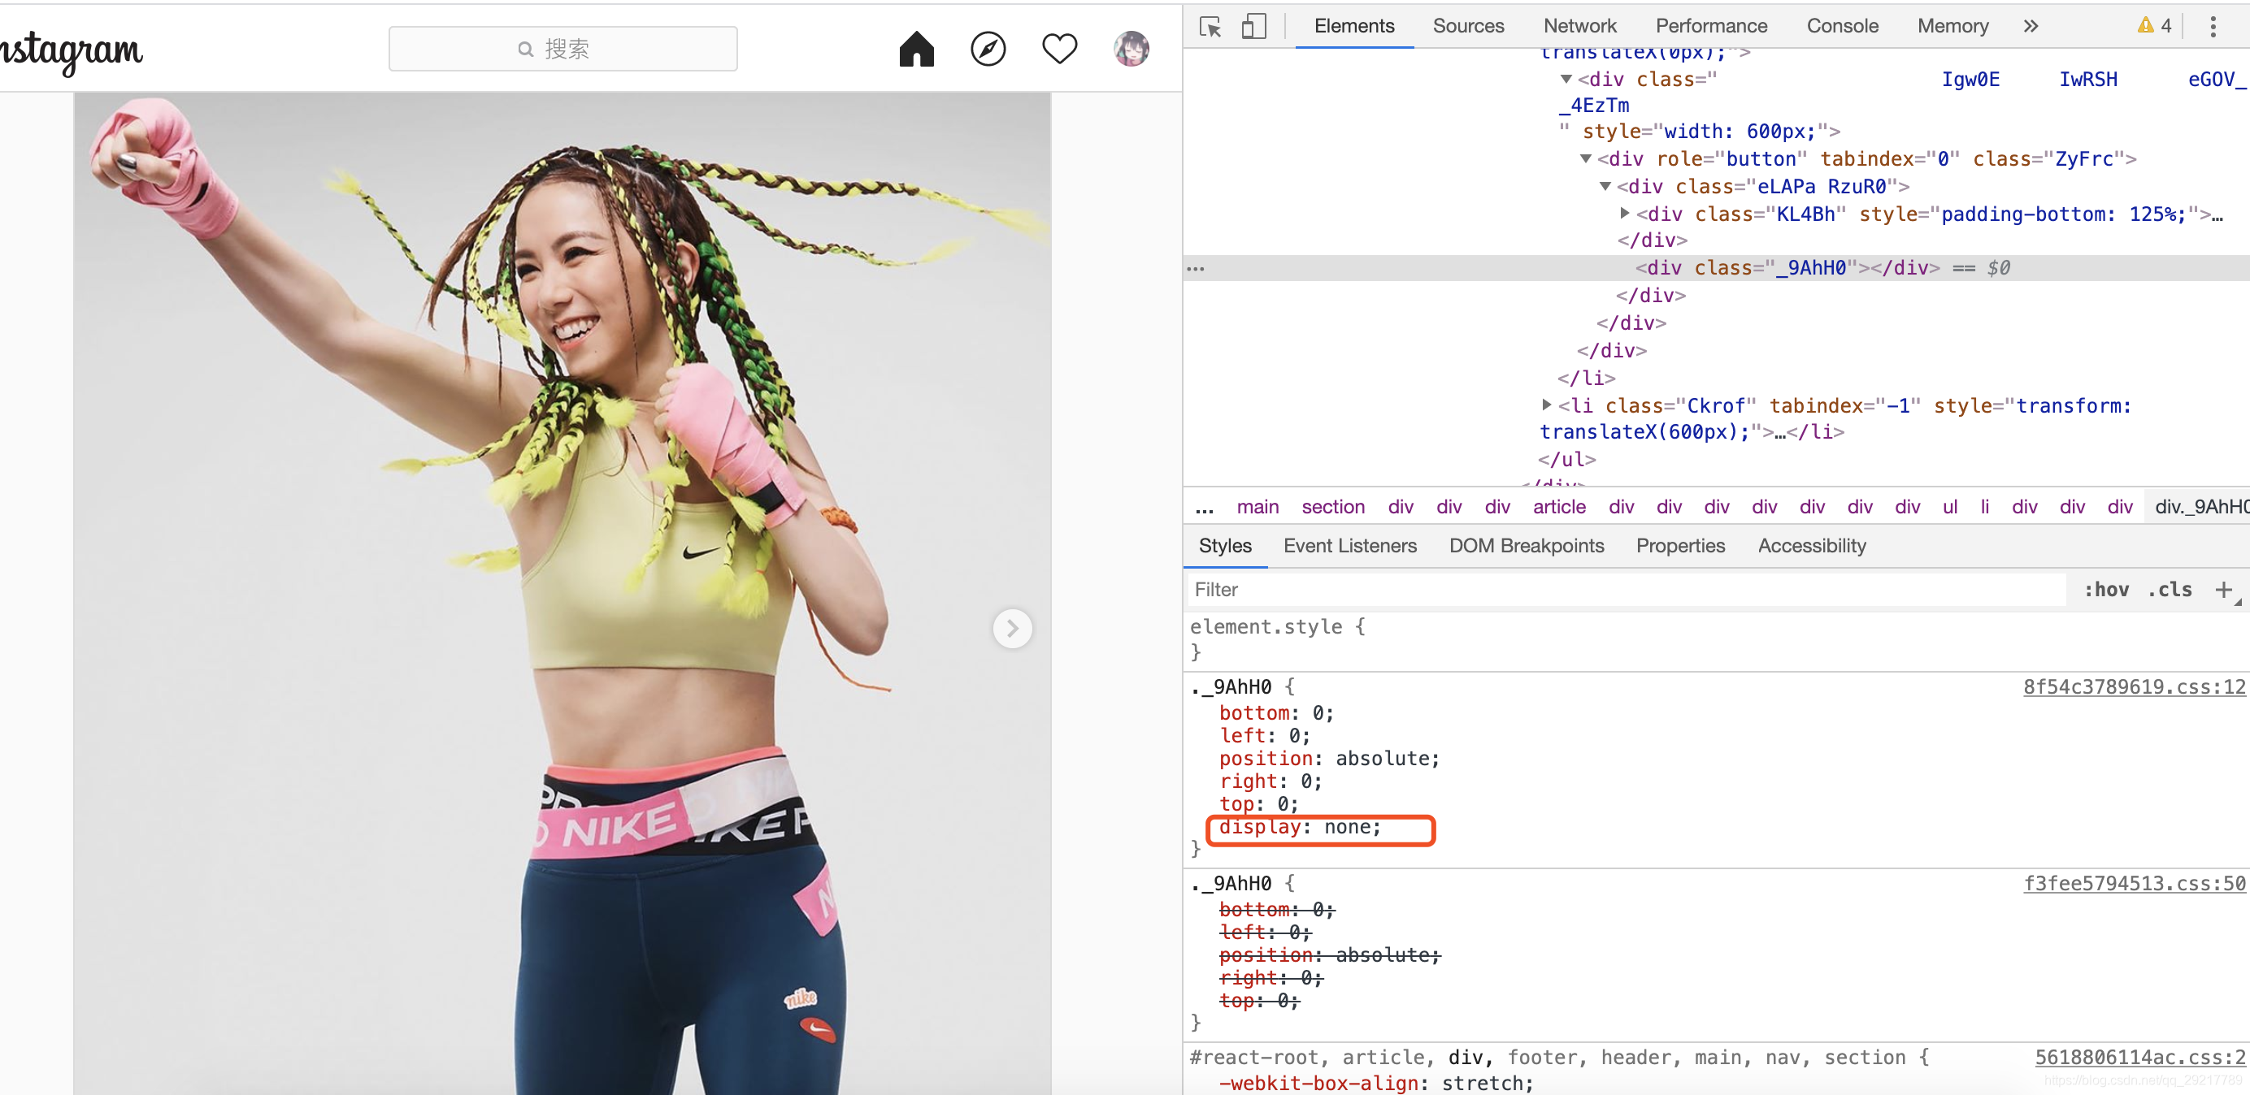This screenshot has width=2250, height=1095.
Task: Expand the KL4Bh div node
Action: pos(1624,214)
